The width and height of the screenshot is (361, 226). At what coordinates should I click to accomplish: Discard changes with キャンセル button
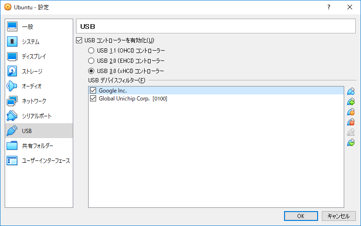[339, 216]
